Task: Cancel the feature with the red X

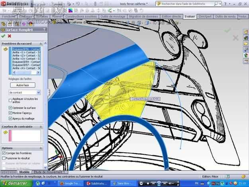Action: [10, 36]
